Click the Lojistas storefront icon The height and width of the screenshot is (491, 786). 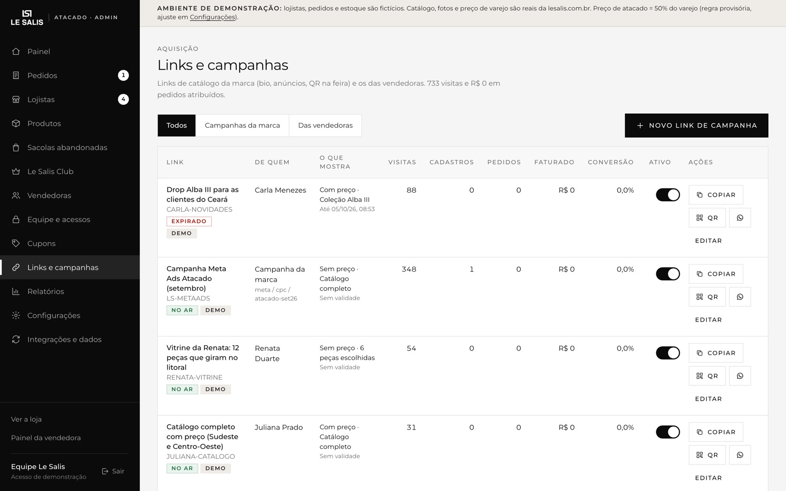click(16, 100)
